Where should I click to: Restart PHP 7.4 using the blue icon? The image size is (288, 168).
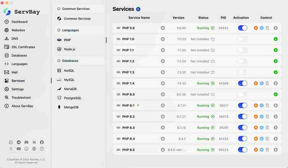(x=262, y=83)
